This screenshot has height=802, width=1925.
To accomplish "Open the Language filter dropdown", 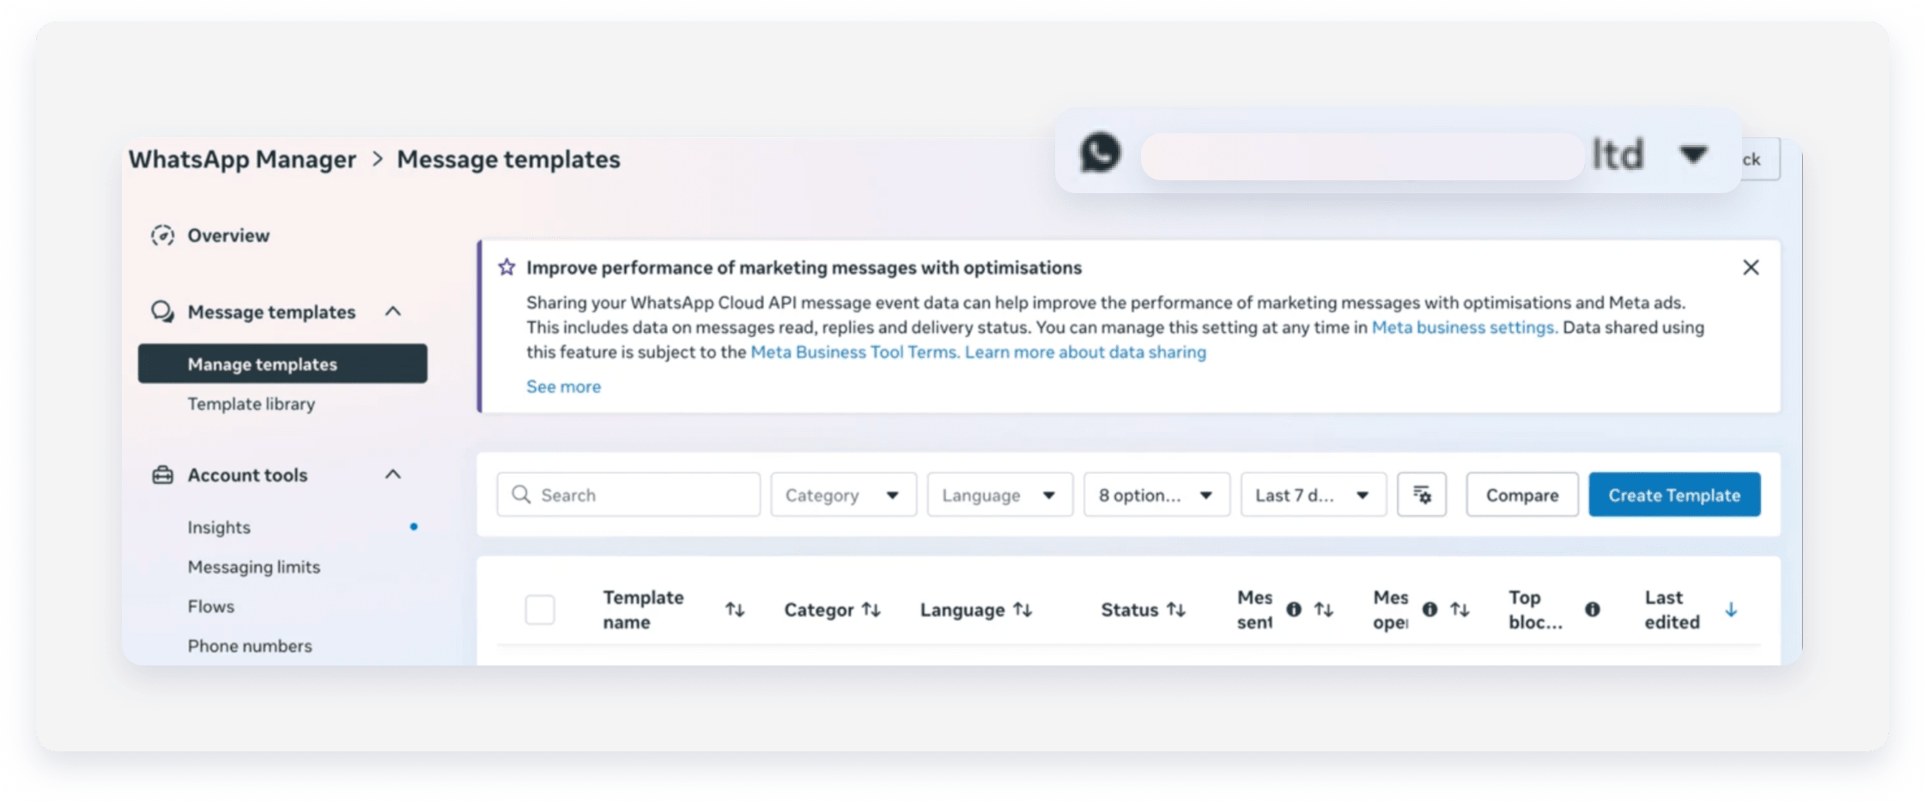I will click(999, 495).
